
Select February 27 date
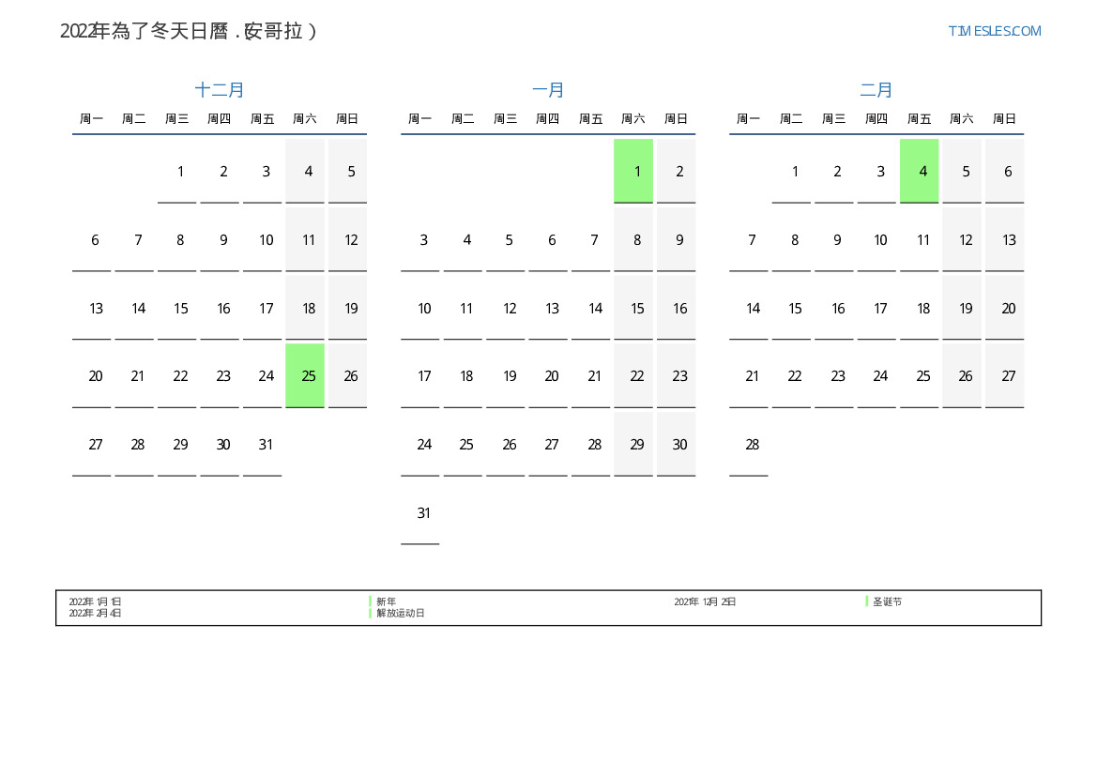[x=1005, y=375]
